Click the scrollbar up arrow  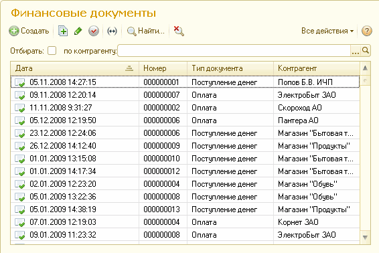365,68
